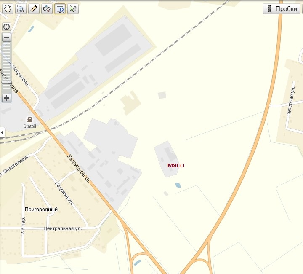Open the route planning tool
This screenshot has height=274, width=303.
pyautogui.click(x=47, y=9)
